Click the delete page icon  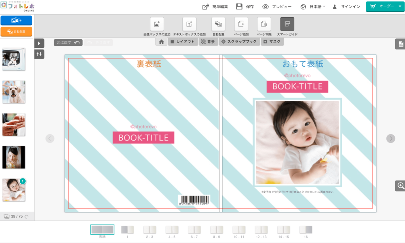tap(264, 24)
